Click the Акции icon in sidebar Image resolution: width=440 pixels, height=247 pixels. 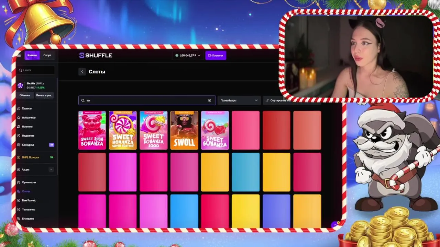[x=19, y=169]
